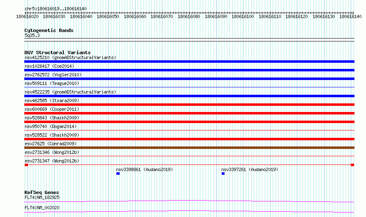This screenshot has height=217, width=366.
Task: Open nsv462585 (Itsara2009) variant
Action: pos(52,101)
